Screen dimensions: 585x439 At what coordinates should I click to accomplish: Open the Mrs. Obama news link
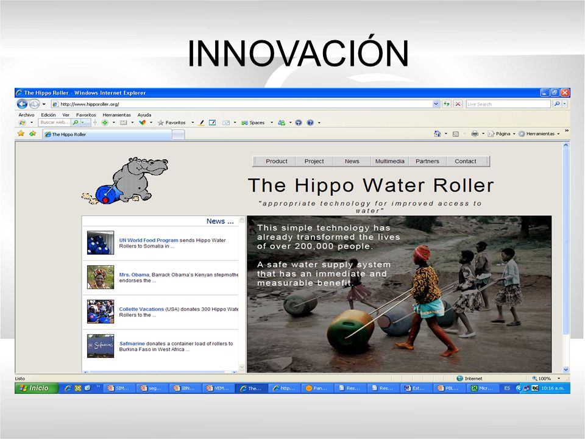(x=134, y=274)
